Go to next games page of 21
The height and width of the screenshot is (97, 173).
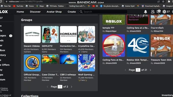tap(150, 70)
